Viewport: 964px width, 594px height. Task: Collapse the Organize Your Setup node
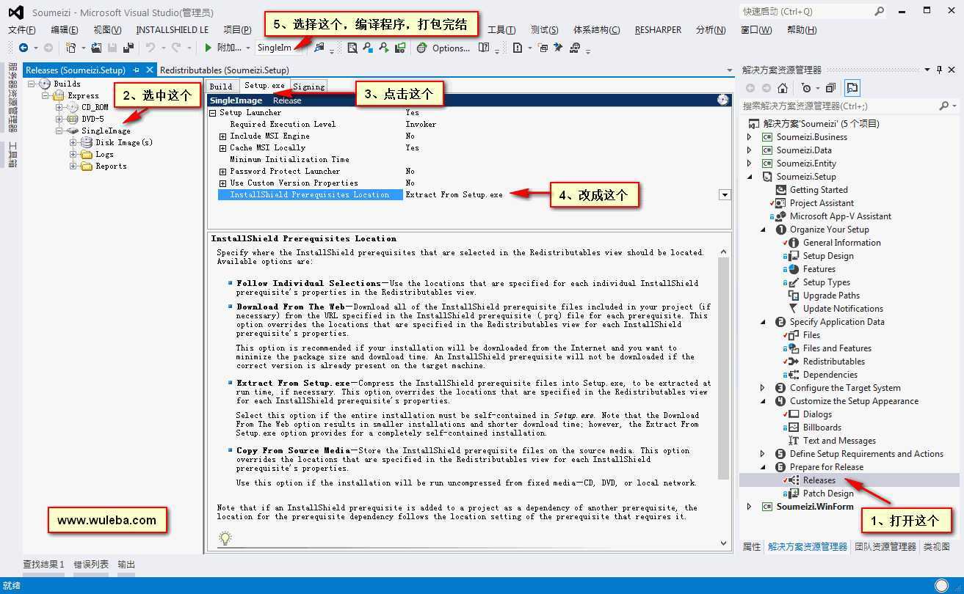[x=762, y=230]
